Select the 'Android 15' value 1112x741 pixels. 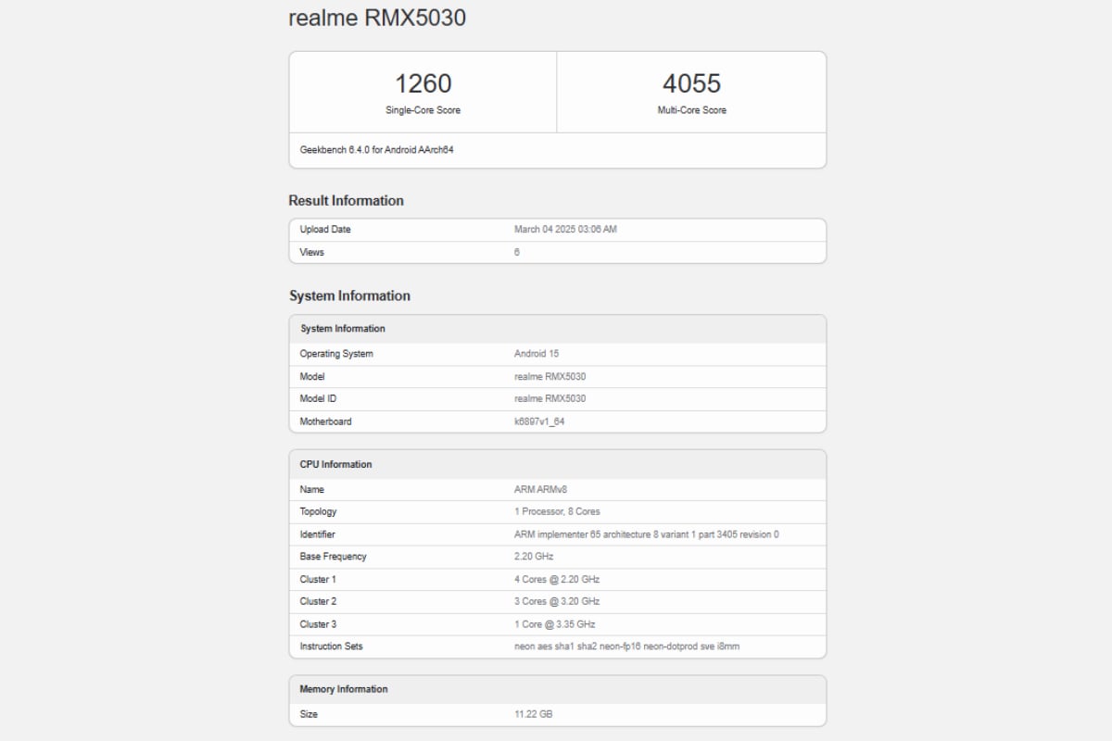tap(537, 354)
